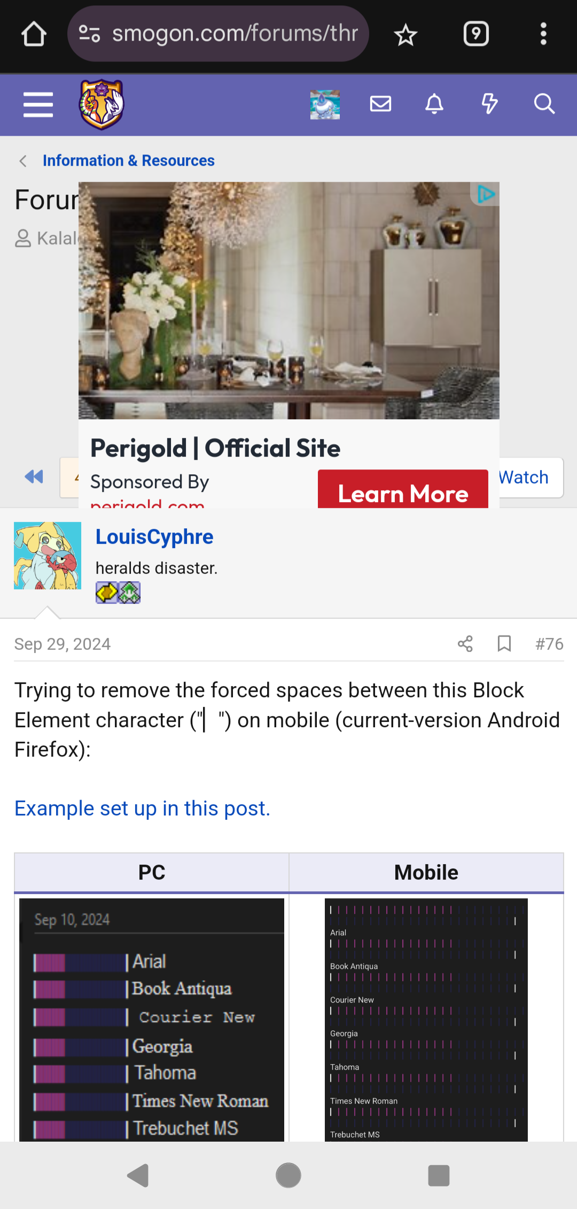The height and width of the screenshot is (1209, 577).
Task: Tap the browser home icon
Action: [x=34, y=34]
